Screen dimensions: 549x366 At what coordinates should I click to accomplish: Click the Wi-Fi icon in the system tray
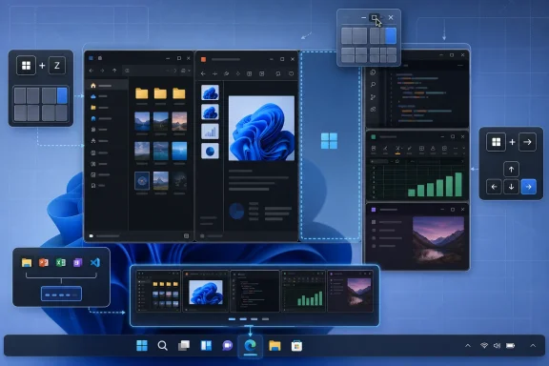(x=484, y=346)
